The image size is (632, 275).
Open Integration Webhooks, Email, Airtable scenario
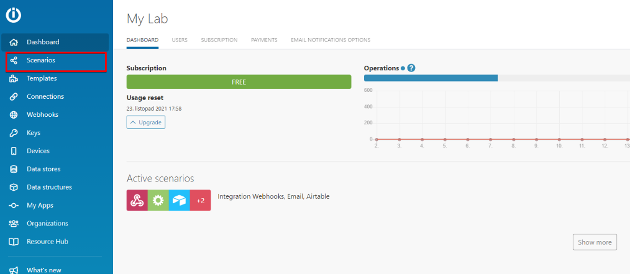pyautogui.click(x=273, y=196)
